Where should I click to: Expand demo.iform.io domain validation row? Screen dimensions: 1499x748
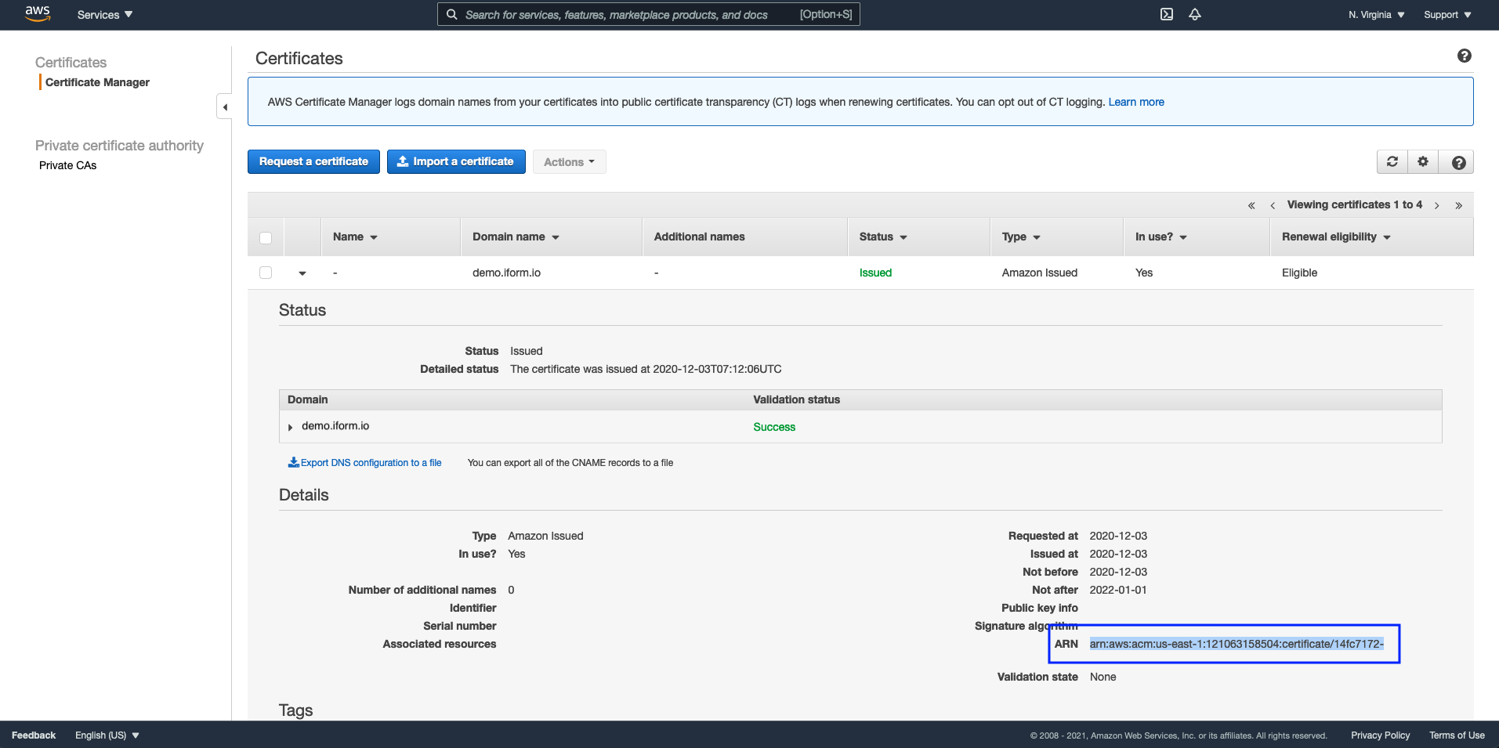click(290, 427)
